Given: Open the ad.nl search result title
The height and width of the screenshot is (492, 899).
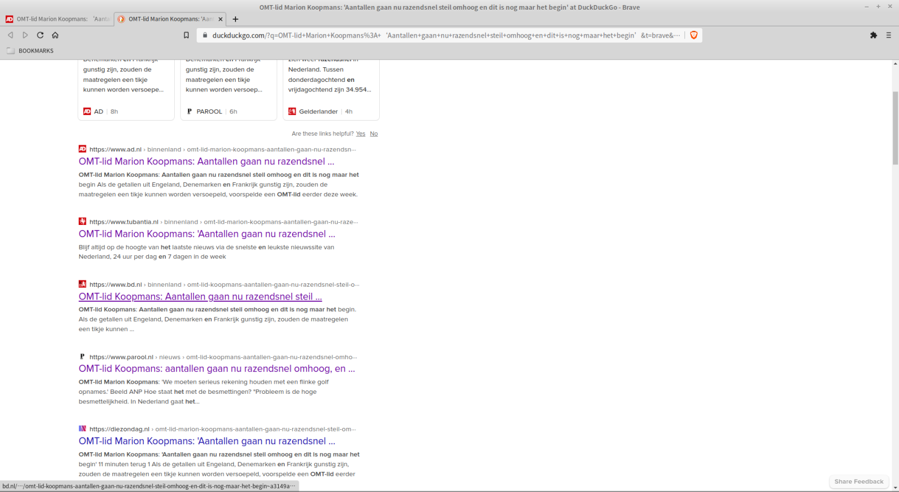Looking at the screenshot, I should [206, 162].
